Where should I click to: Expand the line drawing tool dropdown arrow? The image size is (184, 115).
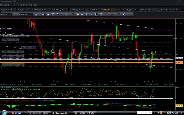tap(108, 14)
